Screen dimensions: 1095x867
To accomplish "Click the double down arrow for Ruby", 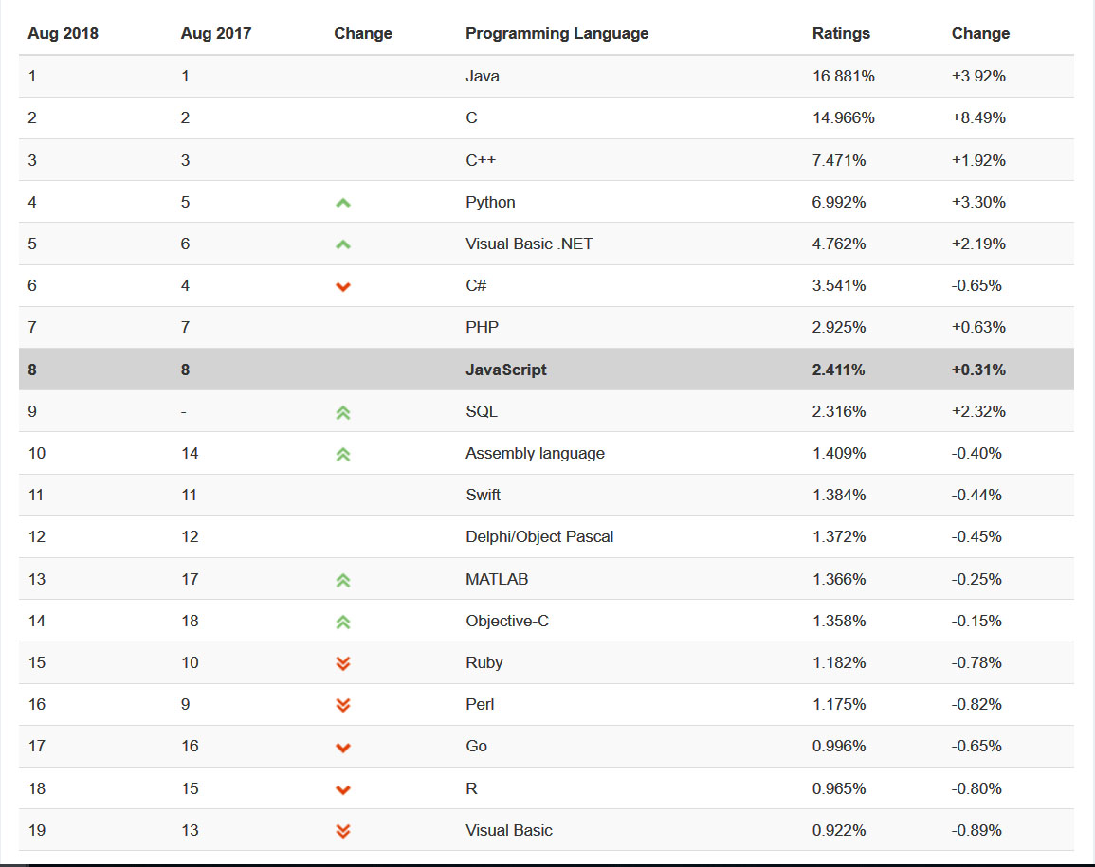I will [x=343, y=663].
